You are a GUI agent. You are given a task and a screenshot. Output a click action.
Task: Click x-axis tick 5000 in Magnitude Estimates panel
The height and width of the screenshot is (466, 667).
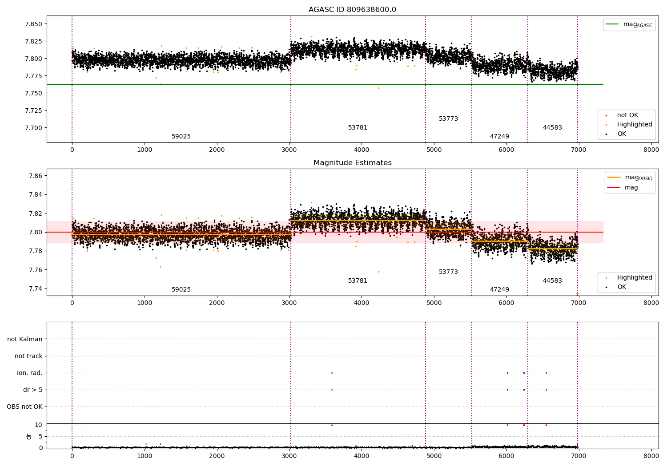pyautogui.click(x=434, y=303)
